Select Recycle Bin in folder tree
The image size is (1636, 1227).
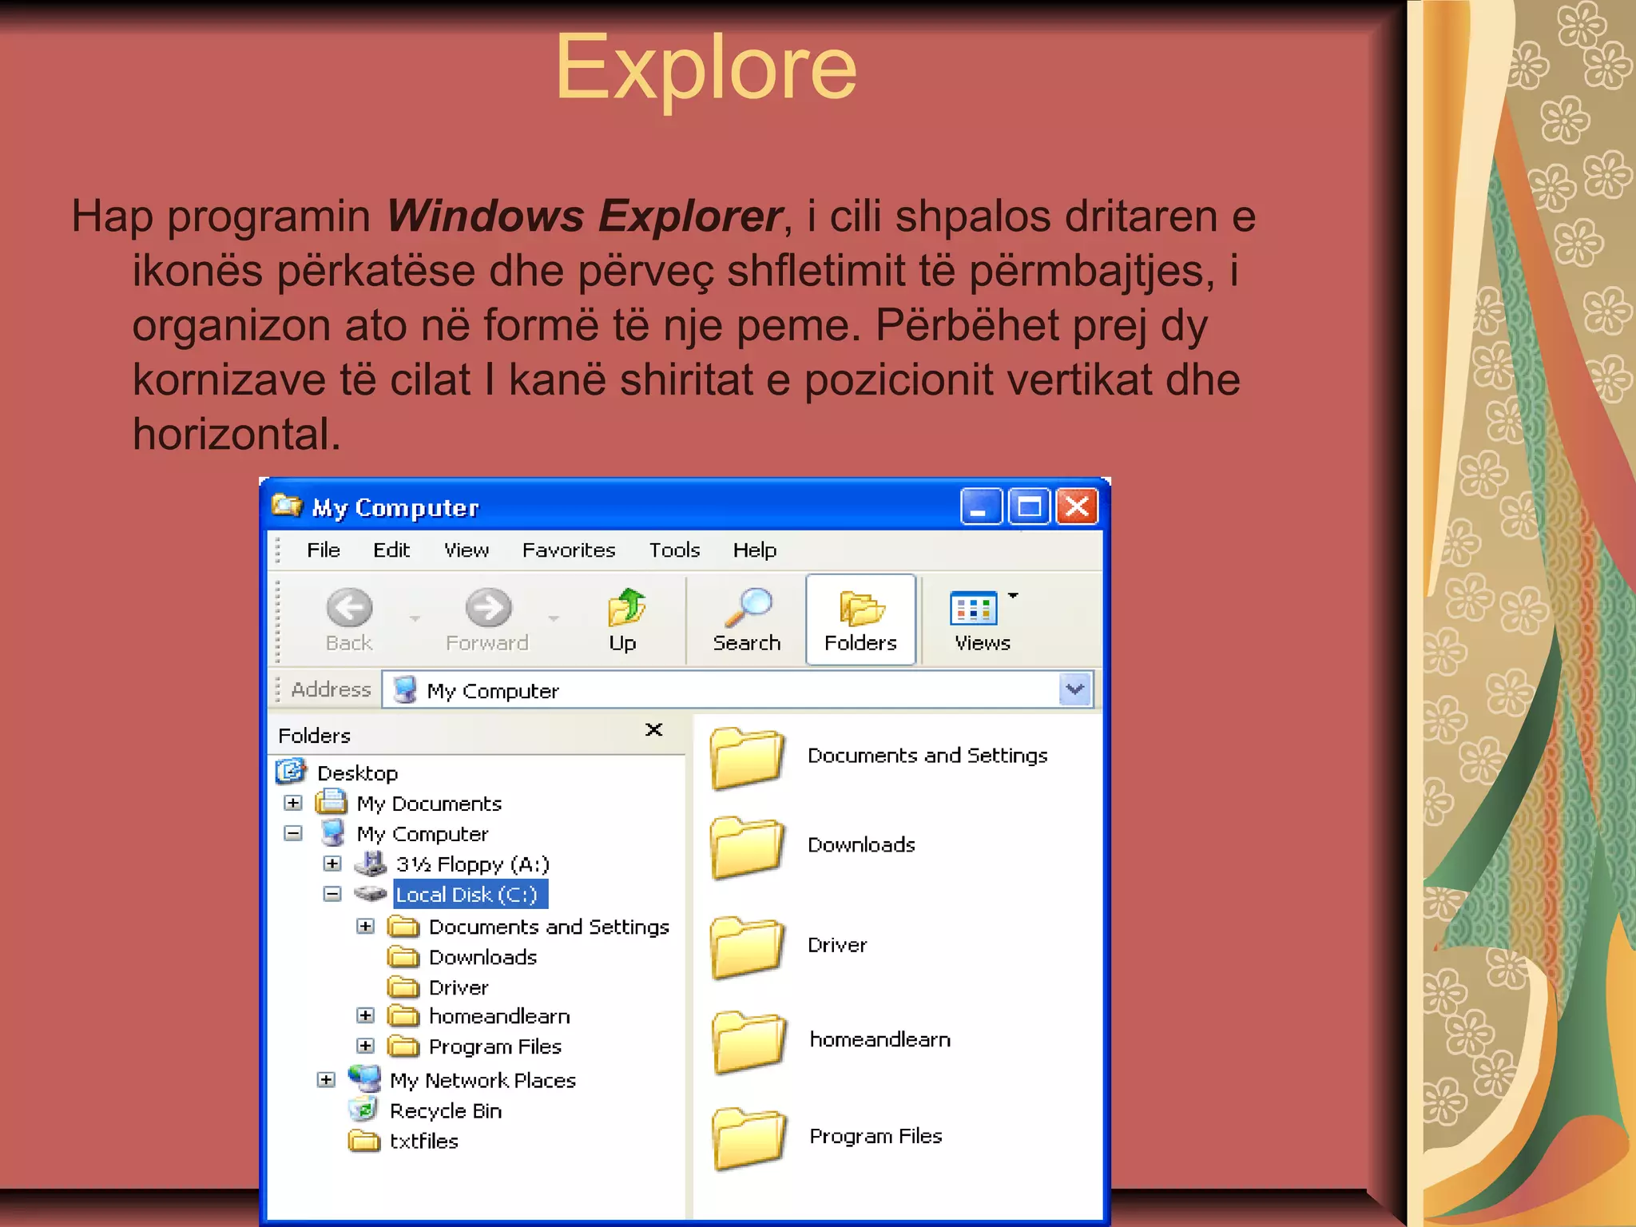tap(445, 1111)
